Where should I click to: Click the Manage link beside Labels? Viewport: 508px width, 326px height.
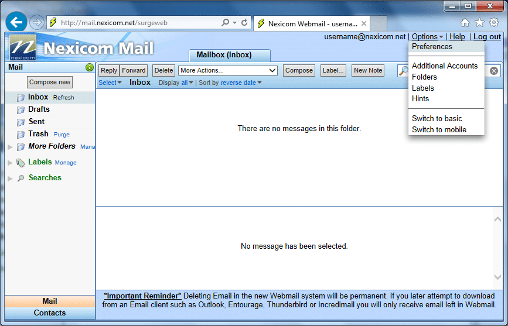pos(66,163)
